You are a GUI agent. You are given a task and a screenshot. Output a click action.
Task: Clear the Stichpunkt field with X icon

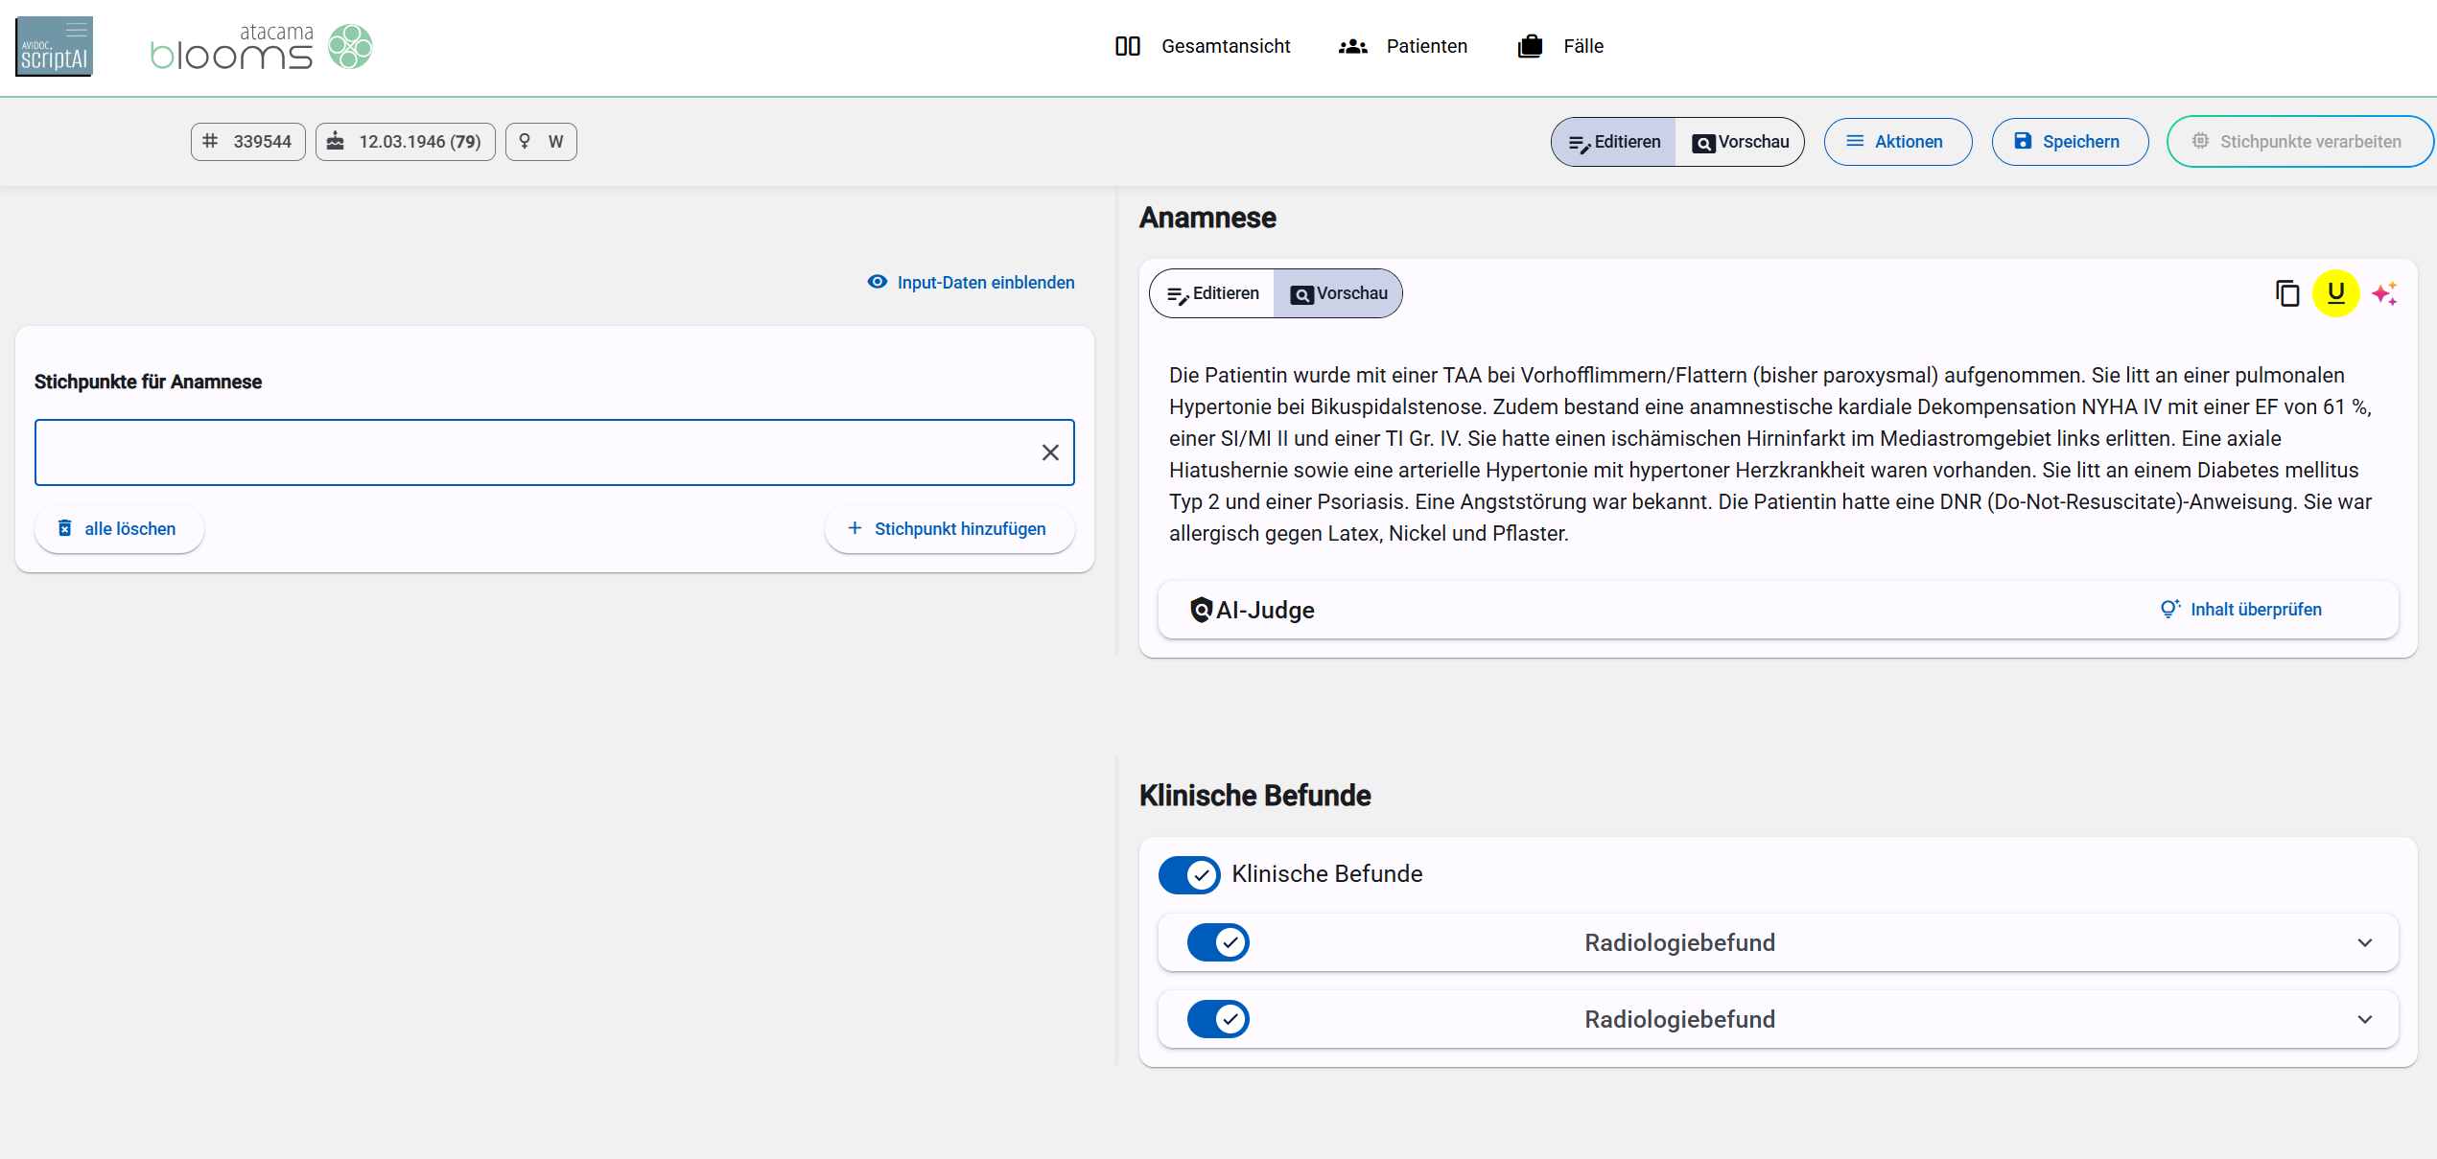[1050, 452]
